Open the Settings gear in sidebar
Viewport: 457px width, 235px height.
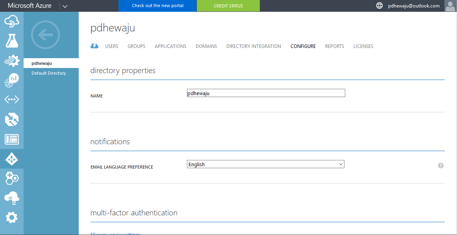pyautogui.click(x=12, y=217)
